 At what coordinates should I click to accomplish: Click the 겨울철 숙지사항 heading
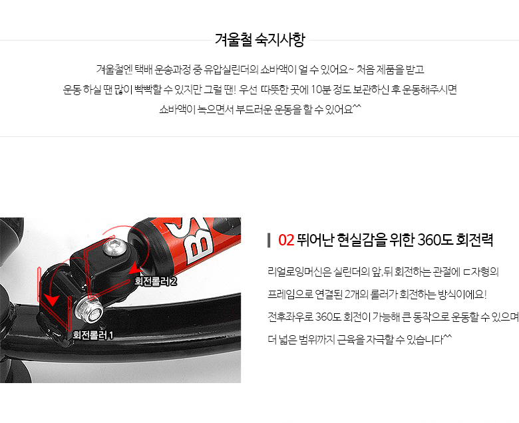click(x=259, y=40)
